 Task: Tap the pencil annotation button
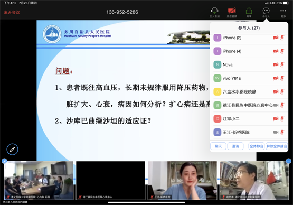pos(12,150)
